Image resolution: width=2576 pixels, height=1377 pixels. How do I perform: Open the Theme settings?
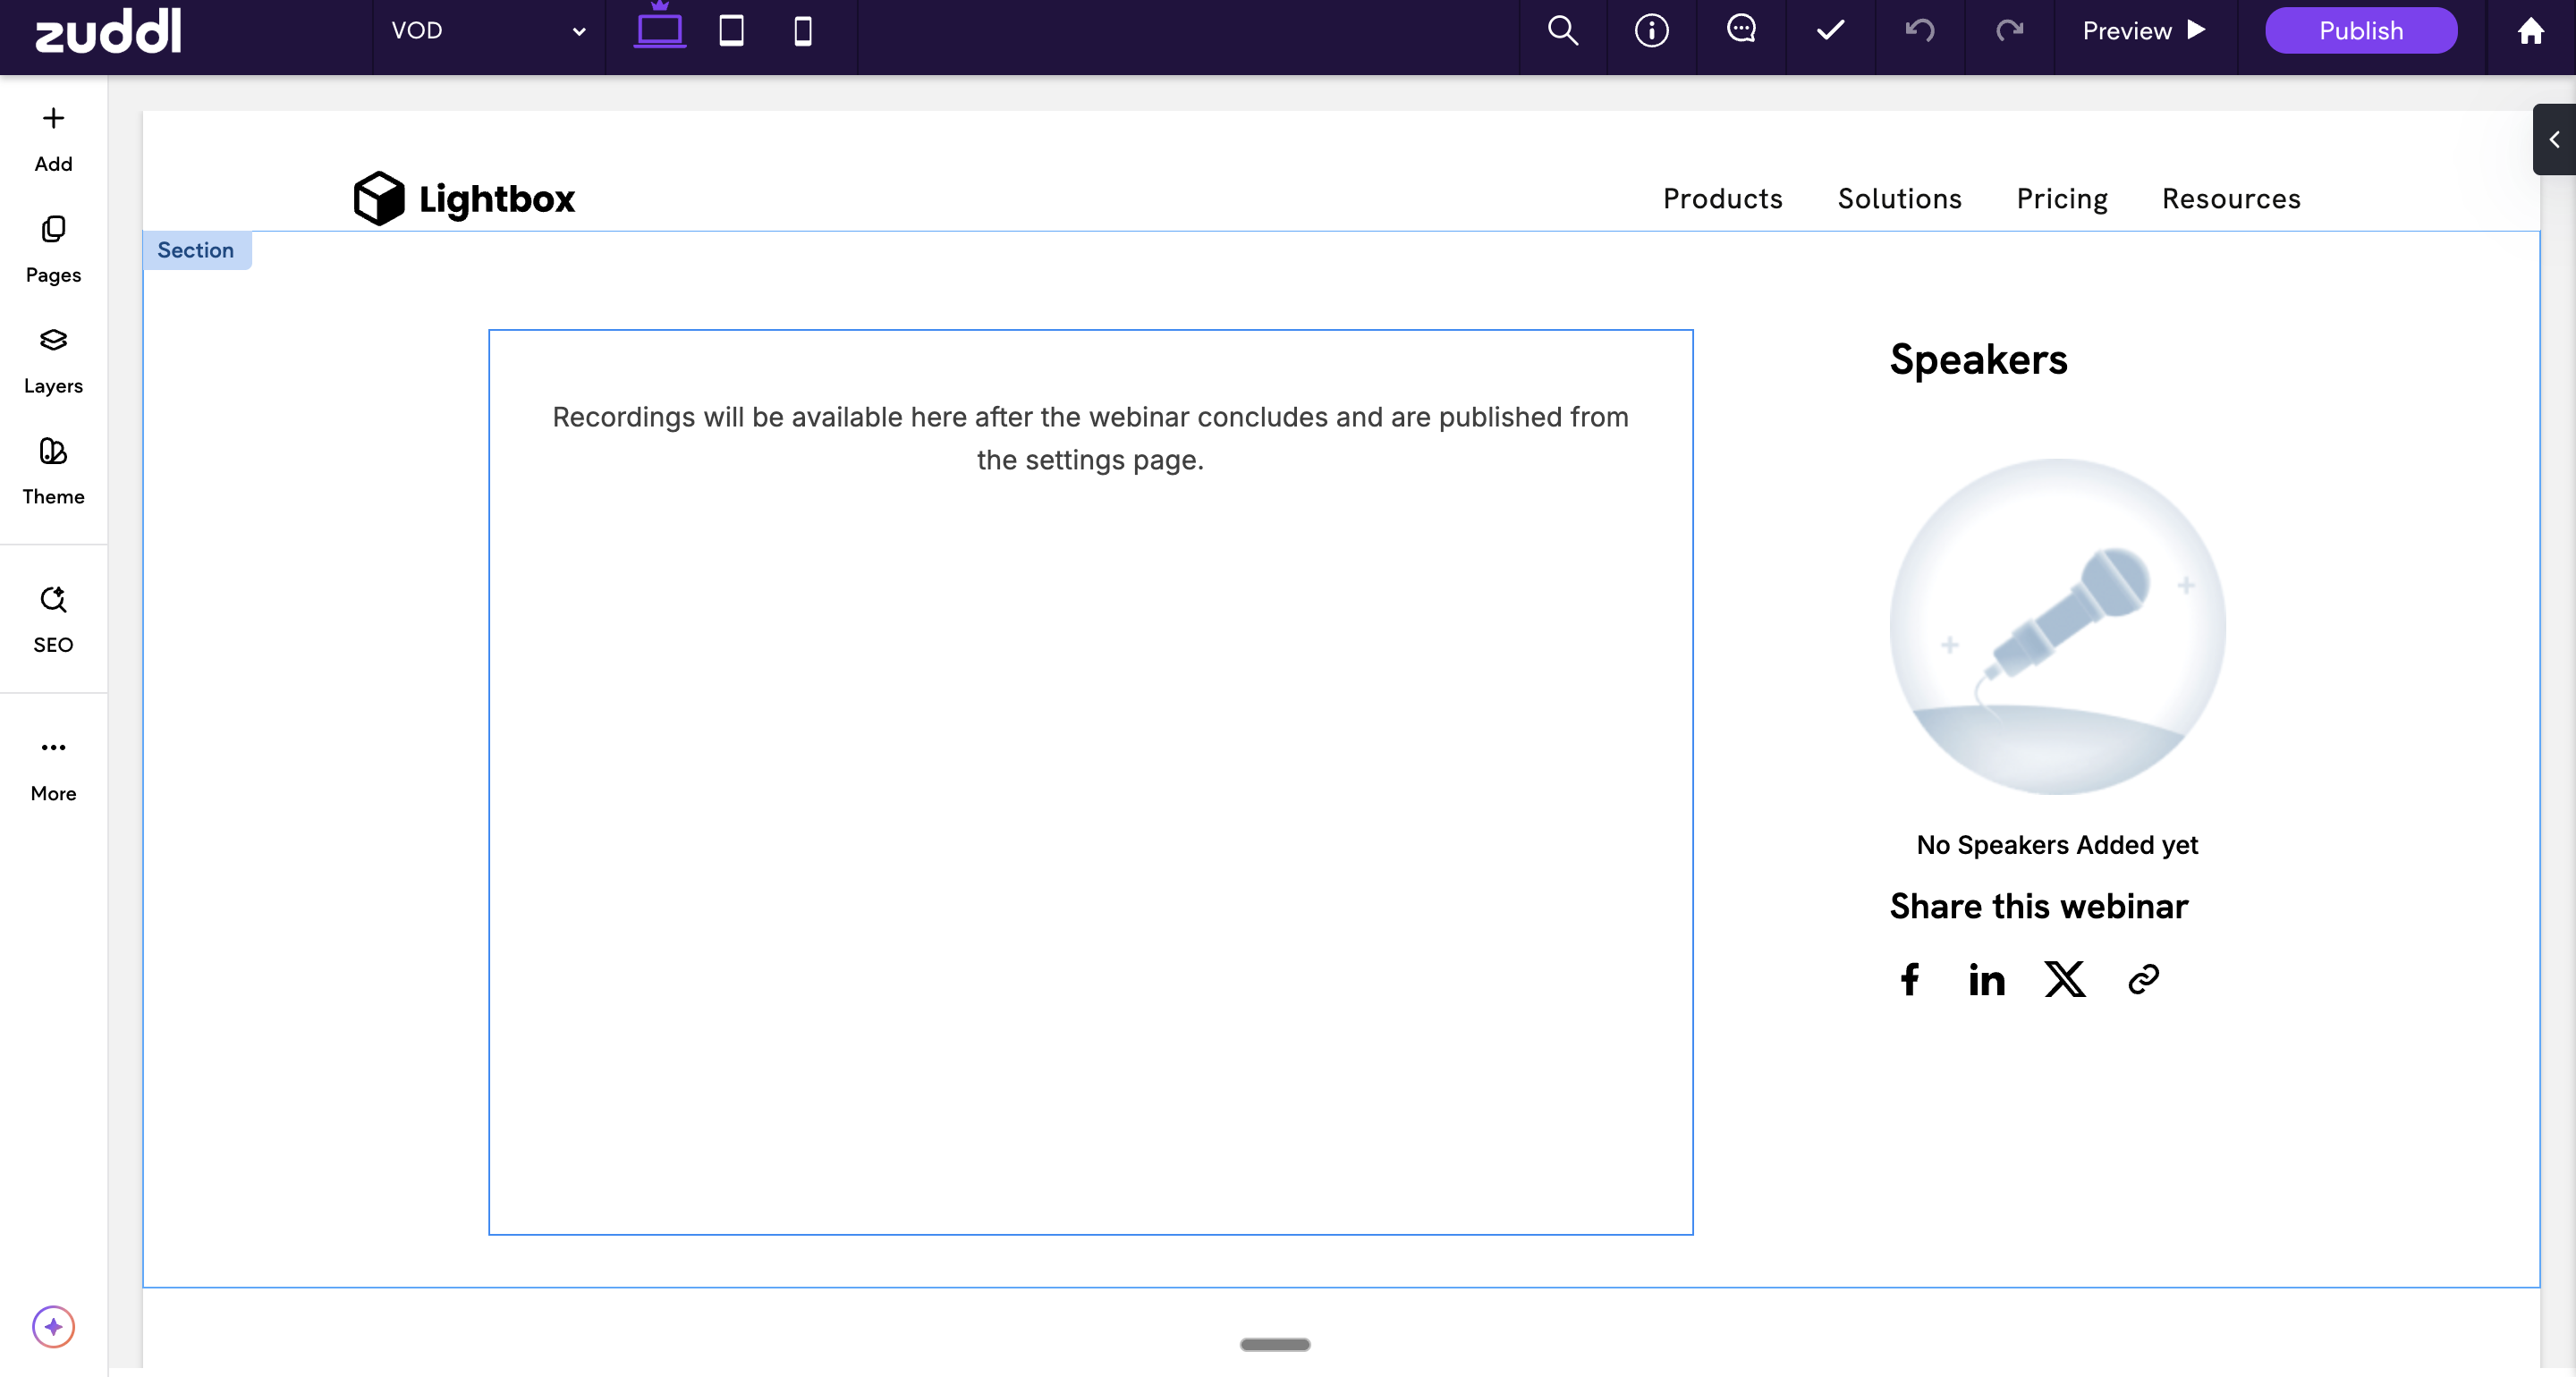(53, 471)
